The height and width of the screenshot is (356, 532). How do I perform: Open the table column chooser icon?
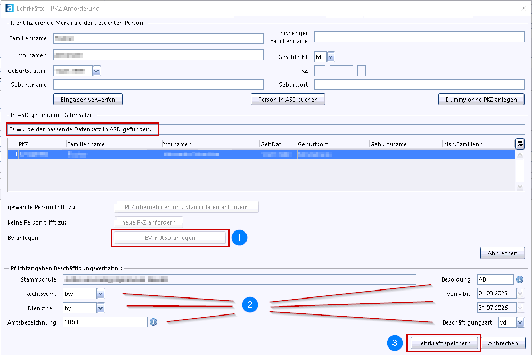[x=520, y=144]
